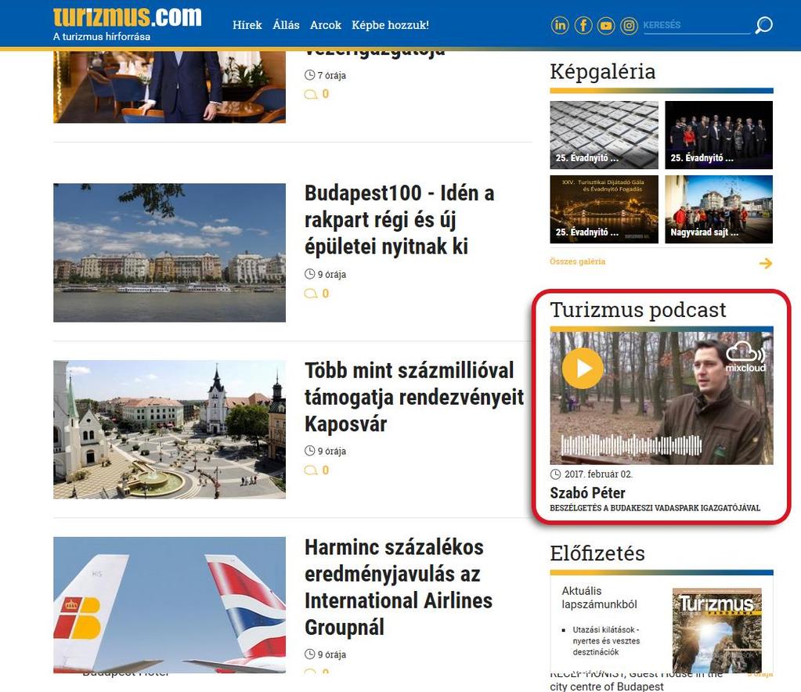Viewport: 801px width, 692px height.
Task: Open the Budapest100 article headline
Action: 399,220
